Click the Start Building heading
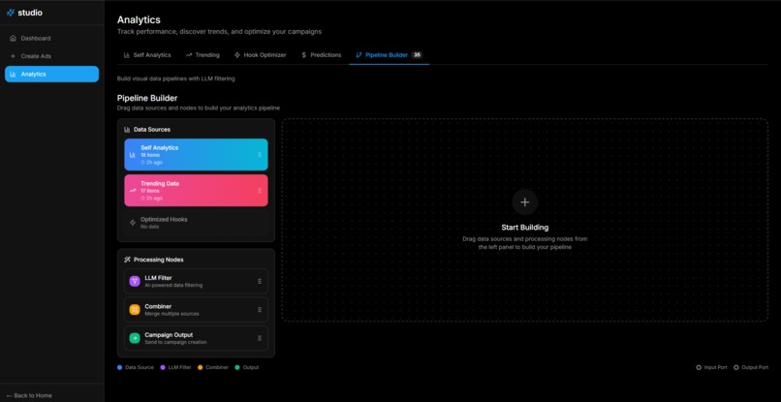 [525, 228]
